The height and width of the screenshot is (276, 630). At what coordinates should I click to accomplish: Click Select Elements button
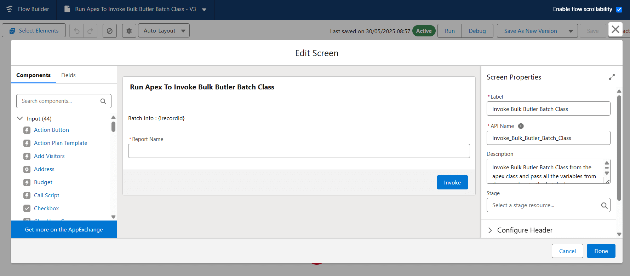tap(34, 31)
